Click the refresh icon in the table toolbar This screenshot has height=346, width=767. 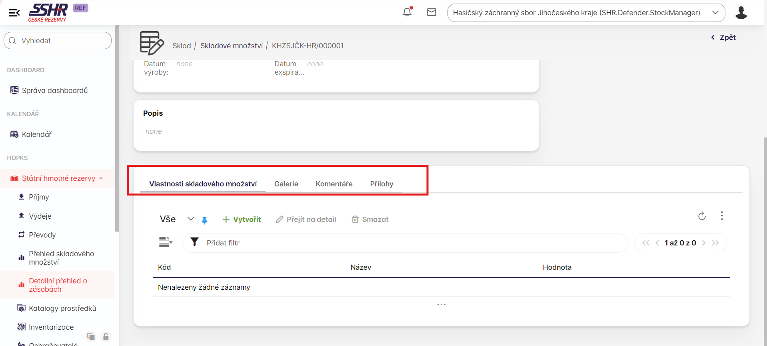point(702,216)
